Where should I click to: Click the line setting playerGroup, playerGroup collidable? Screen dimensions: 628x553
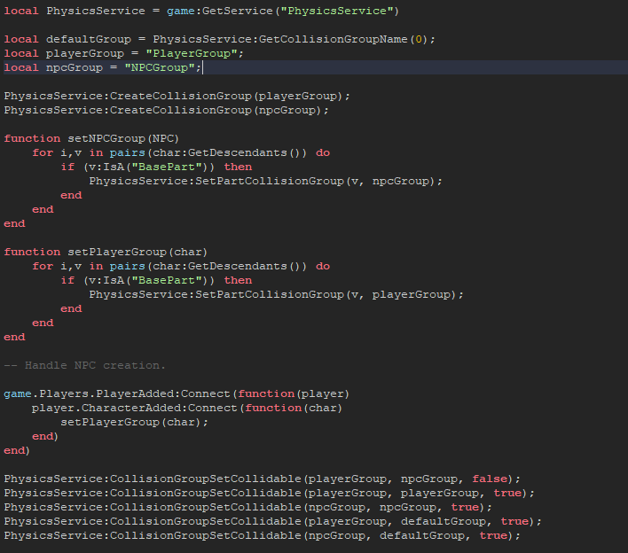tap(269, 493)
